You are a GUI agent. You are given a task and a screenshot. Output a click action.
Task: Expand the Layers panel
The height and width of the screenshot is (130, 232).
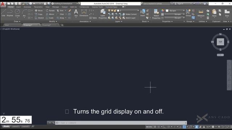tap(119, 22)
